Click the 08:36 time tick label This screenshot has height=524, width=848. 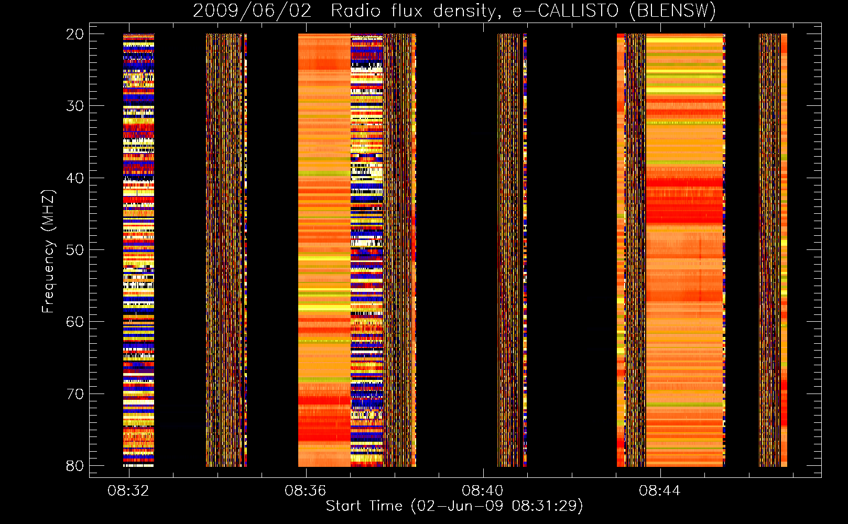(x=306, y=491)
